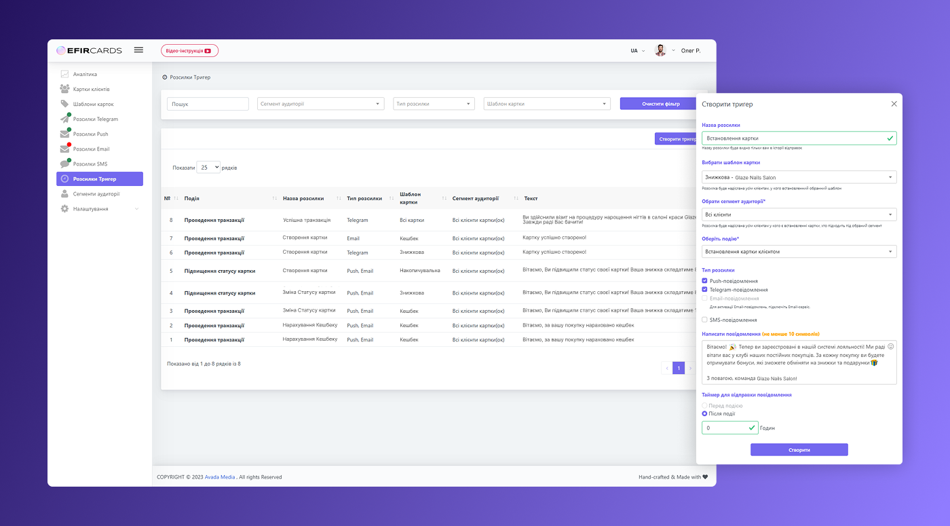Click the Шаблони карток tag icon
950x526 pixels.
point(64,104)
